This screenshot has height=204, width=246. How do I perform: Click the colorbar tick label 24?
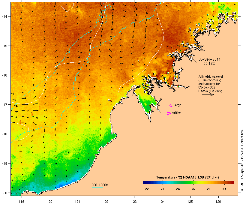178,189
